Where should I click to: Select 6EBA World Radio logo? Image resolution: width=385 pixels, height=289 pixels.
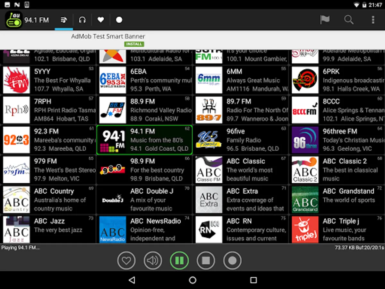(x=113, y=80)
